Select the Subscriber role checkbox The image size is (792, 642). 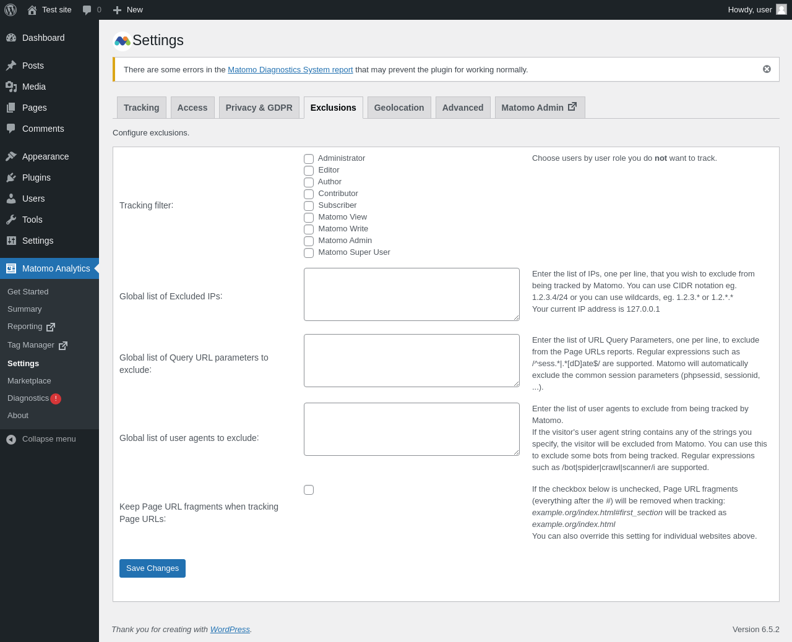tap(309, 206)
